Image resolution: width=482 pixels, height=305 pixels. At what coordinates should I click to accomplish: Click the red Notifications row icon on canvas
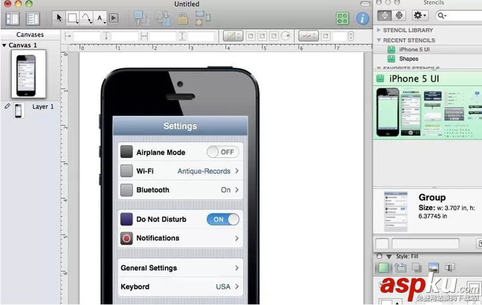(x=127, y=238)
